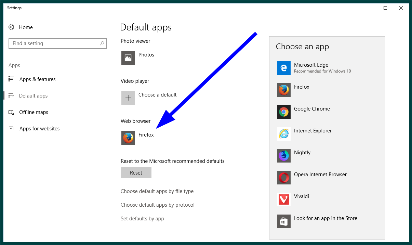This screenshot has height=245, width=412.
Task: Select the Firefox icon in Choose an app list
Action: [x=284, y=90]
